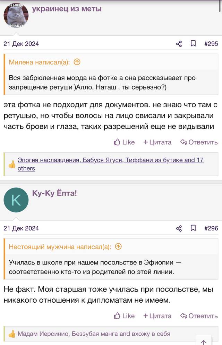
Task: Bookmark post #296
Action: (x=193, y=228)
